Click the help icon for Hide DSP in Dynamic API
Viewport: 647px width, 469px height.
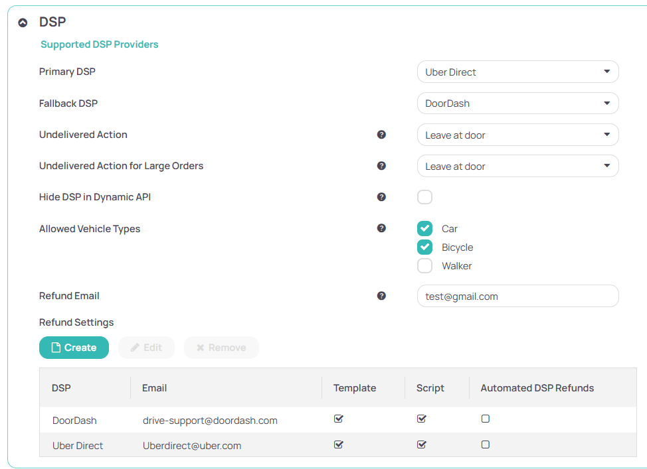click(x=382, y=196)
